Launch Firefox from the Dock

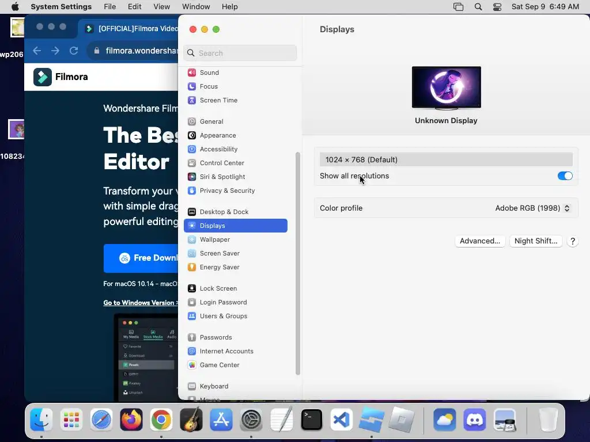(131, 420)
